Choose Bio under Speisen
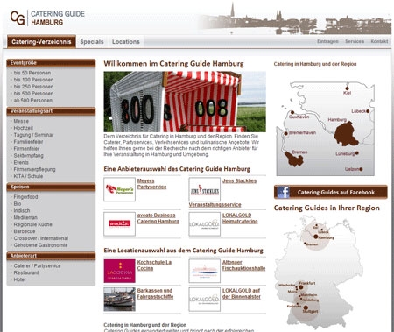The height and width of the screenshot is (332, 394). (18, 204)
